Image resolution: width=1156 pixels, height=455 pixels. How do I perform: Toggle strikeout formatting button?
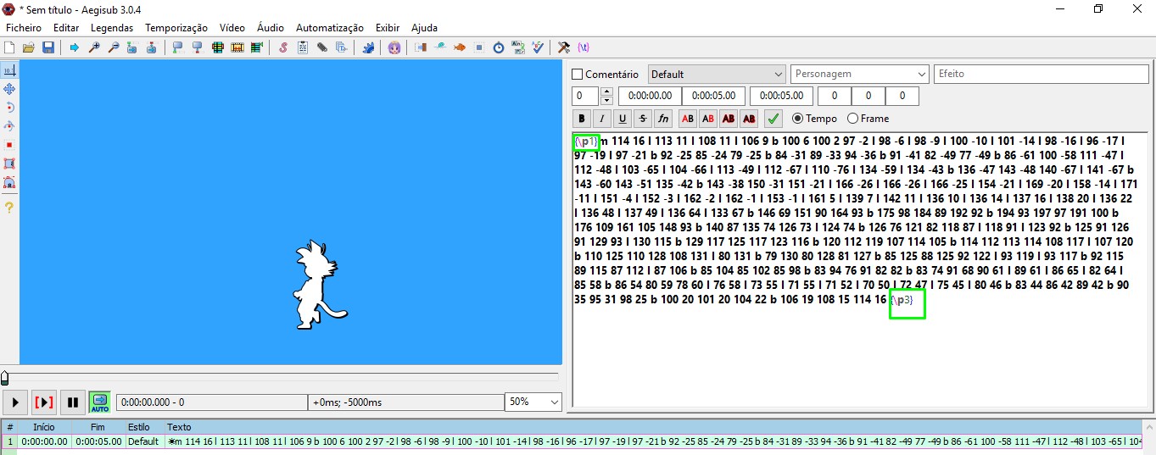(643, 119)
